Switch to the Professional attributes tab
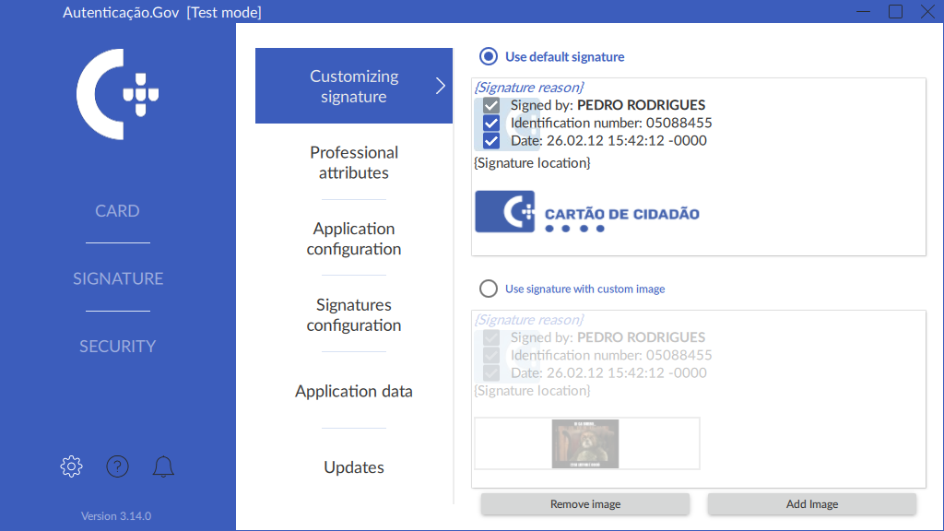Screen dimensions: 944x531 (354, 162)
